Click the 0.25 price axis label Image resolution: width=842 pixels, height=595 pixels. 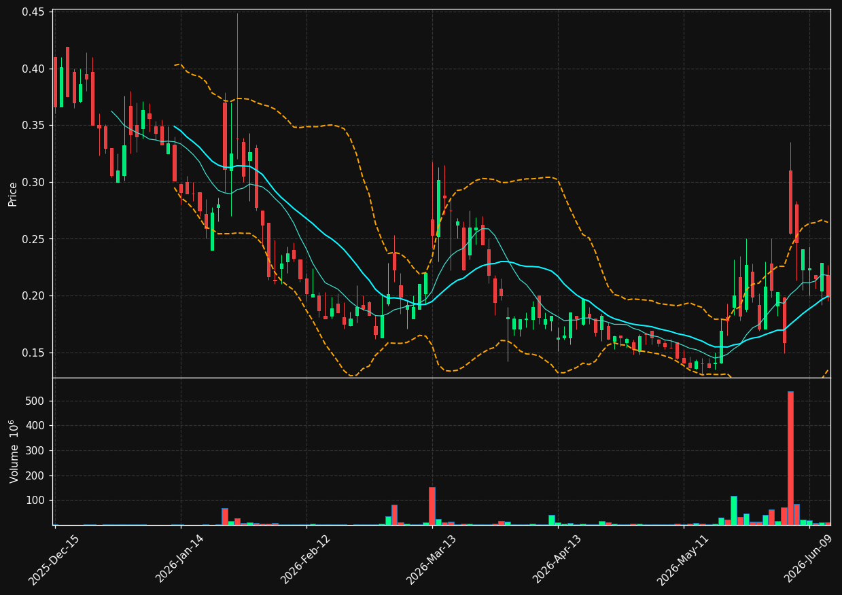tap(34, 239)
